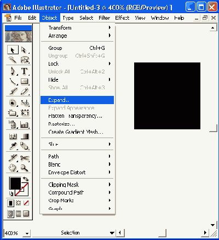Choose the Magic Wand tool
The width and height of the screenshot is (219, 240).
click(x=13, y=60)
